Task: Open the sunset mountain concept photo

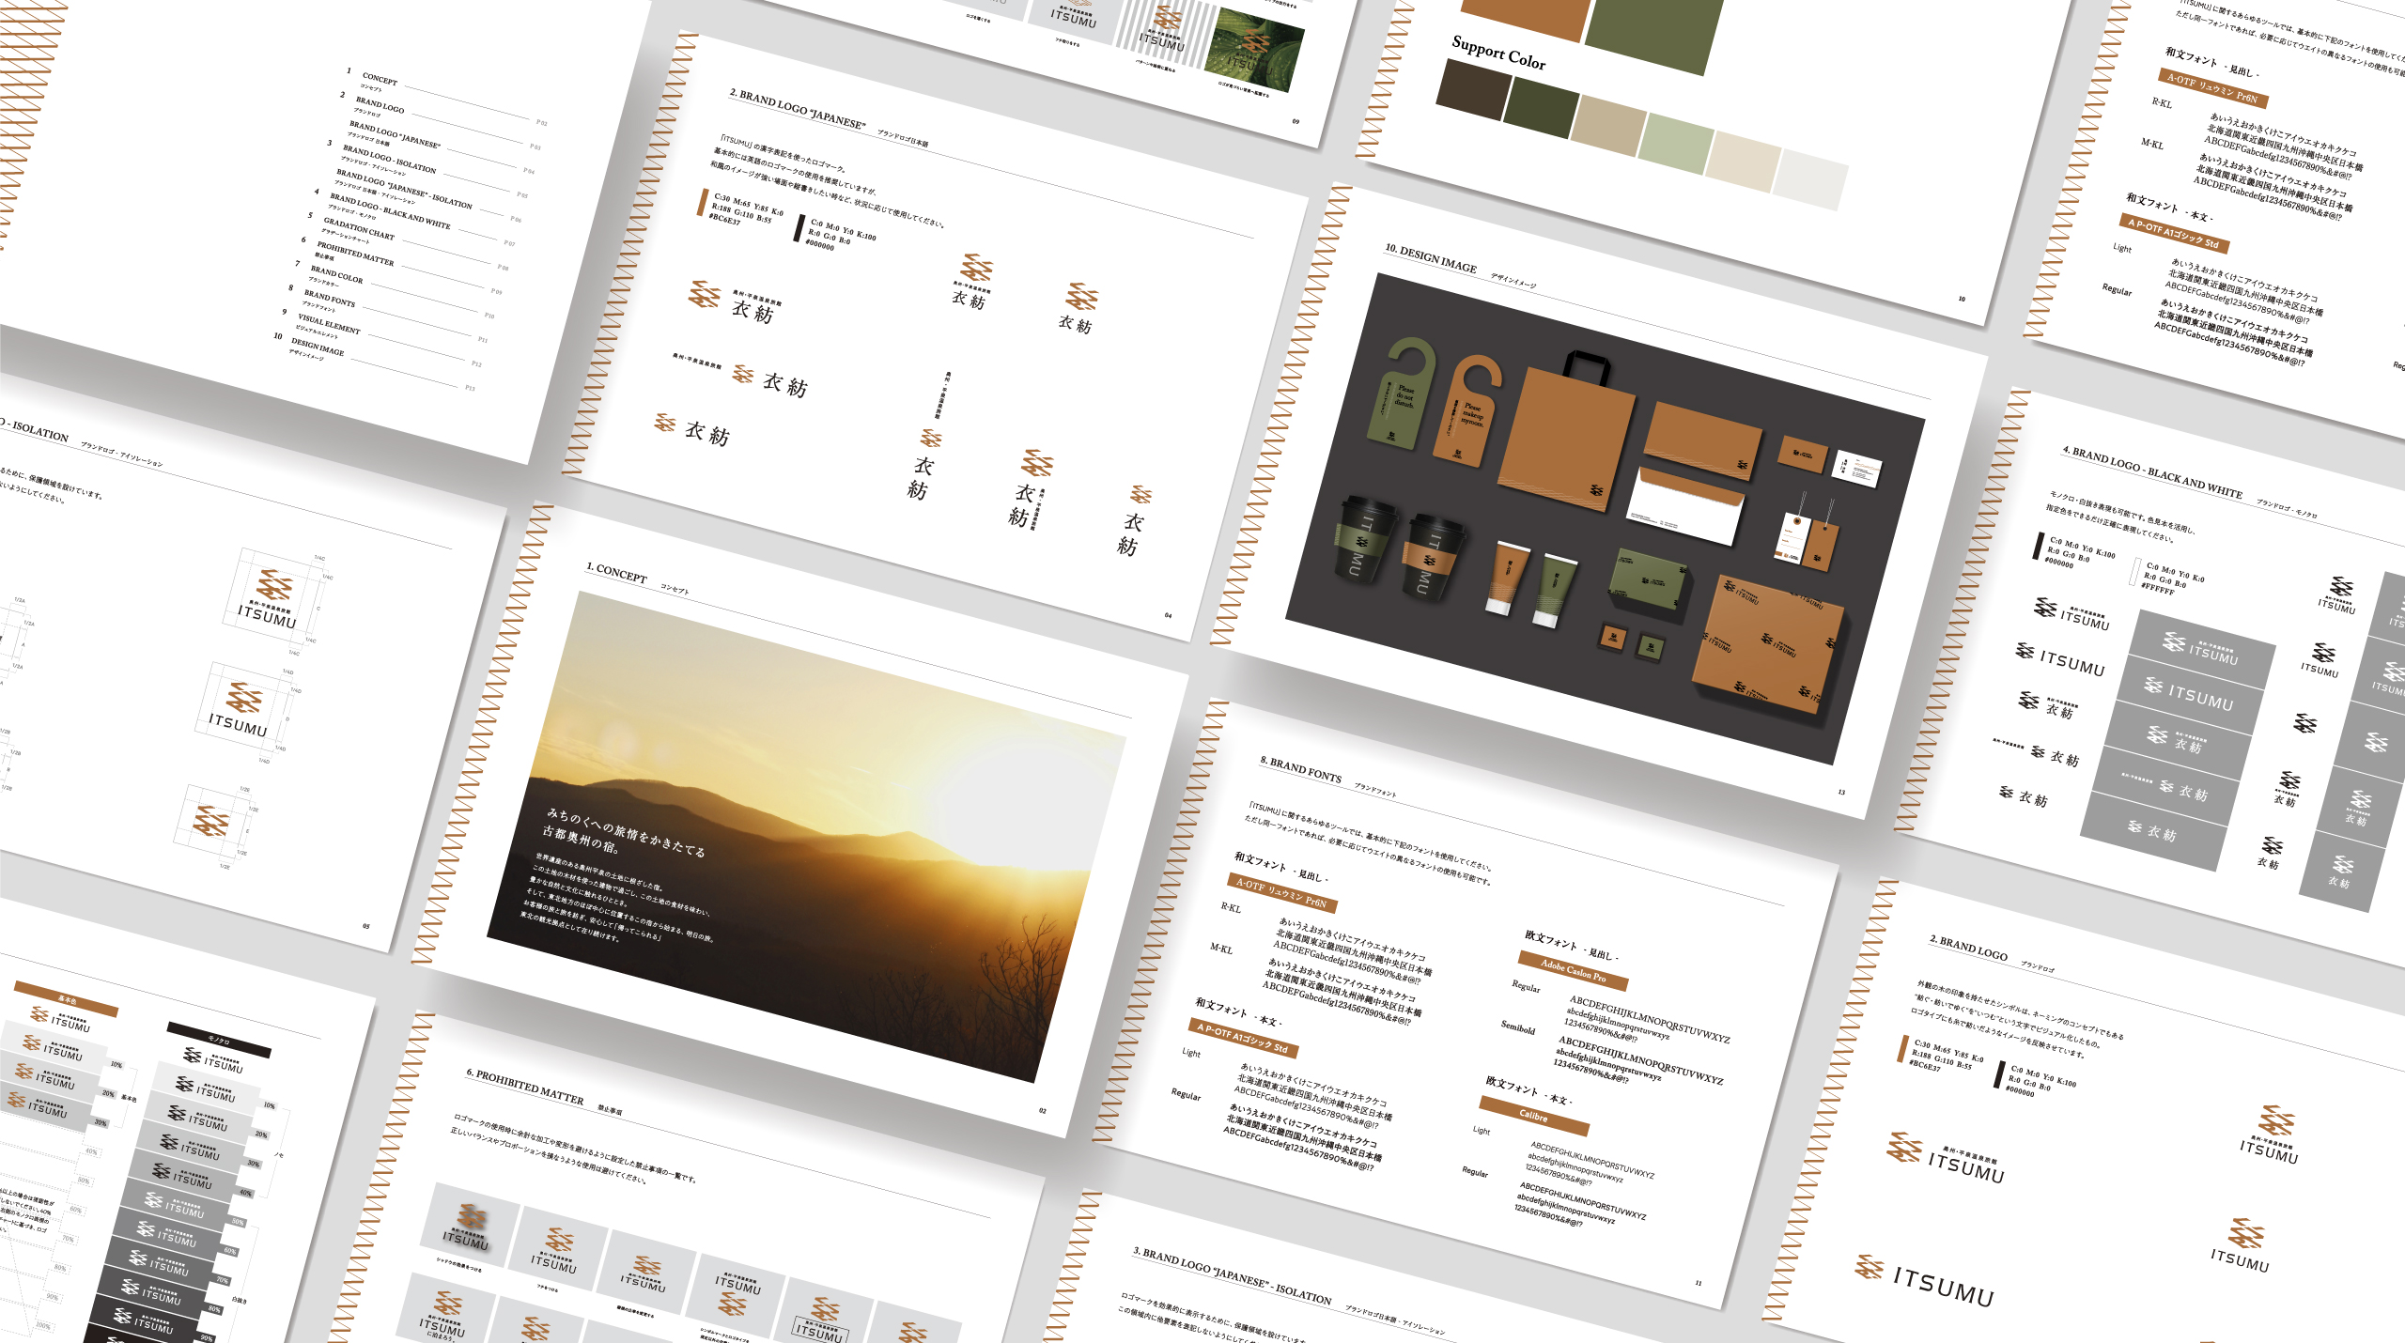Action: click(806, 836)
